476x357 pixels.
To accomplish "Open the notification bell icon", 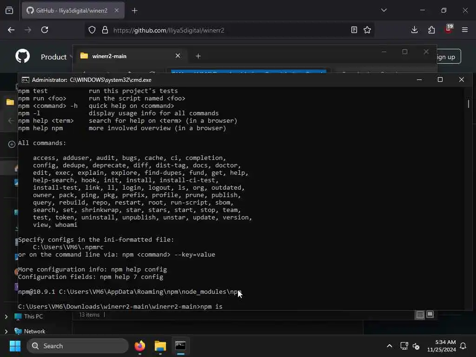I will pos(463,346).
